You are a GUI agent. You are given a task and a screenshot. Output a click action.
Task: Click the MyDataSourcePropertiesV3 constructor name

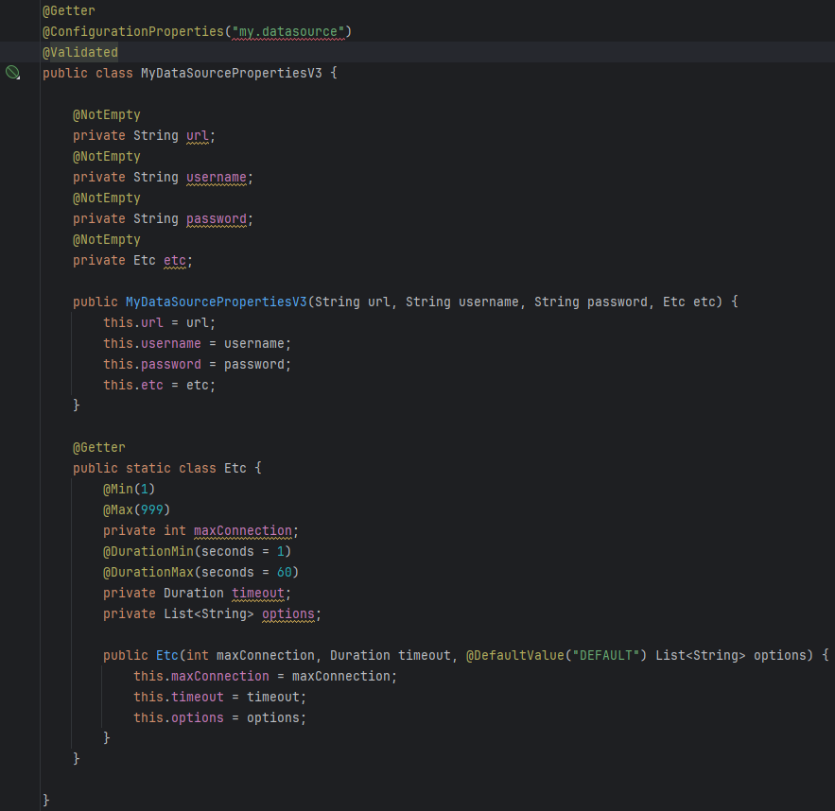click(217, 302)
